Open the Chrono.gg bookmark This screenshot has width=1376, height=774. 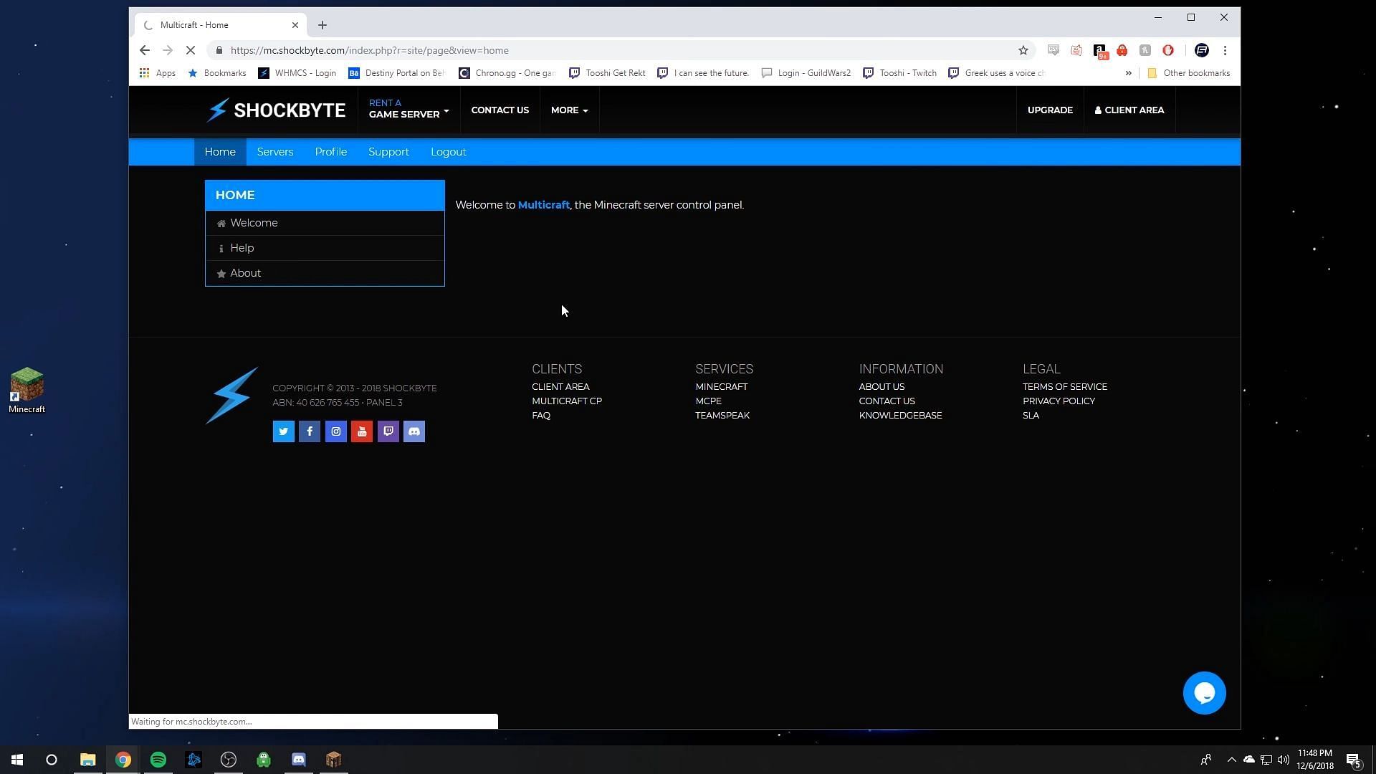coord(507,73)
